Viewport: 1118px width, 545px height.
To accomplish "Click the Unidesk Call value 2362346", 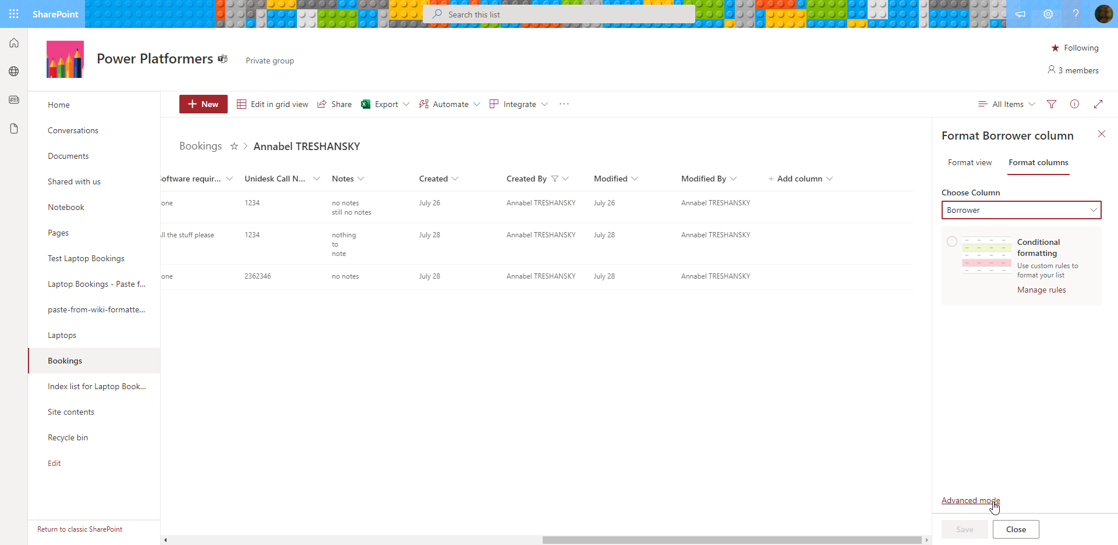I will [x=257, y=276].
